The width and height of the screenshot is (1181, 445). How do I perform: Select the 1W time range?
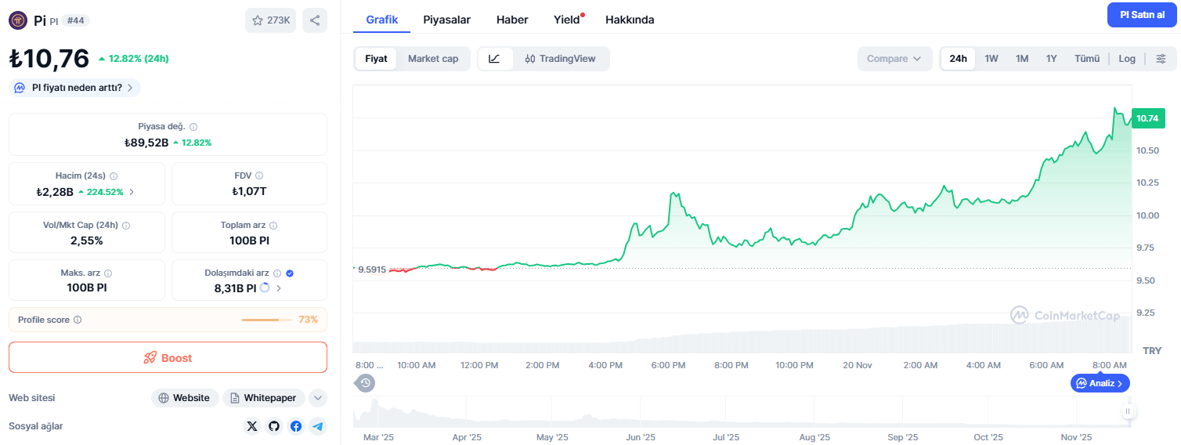pyautogui.click(x=991, y=59)
